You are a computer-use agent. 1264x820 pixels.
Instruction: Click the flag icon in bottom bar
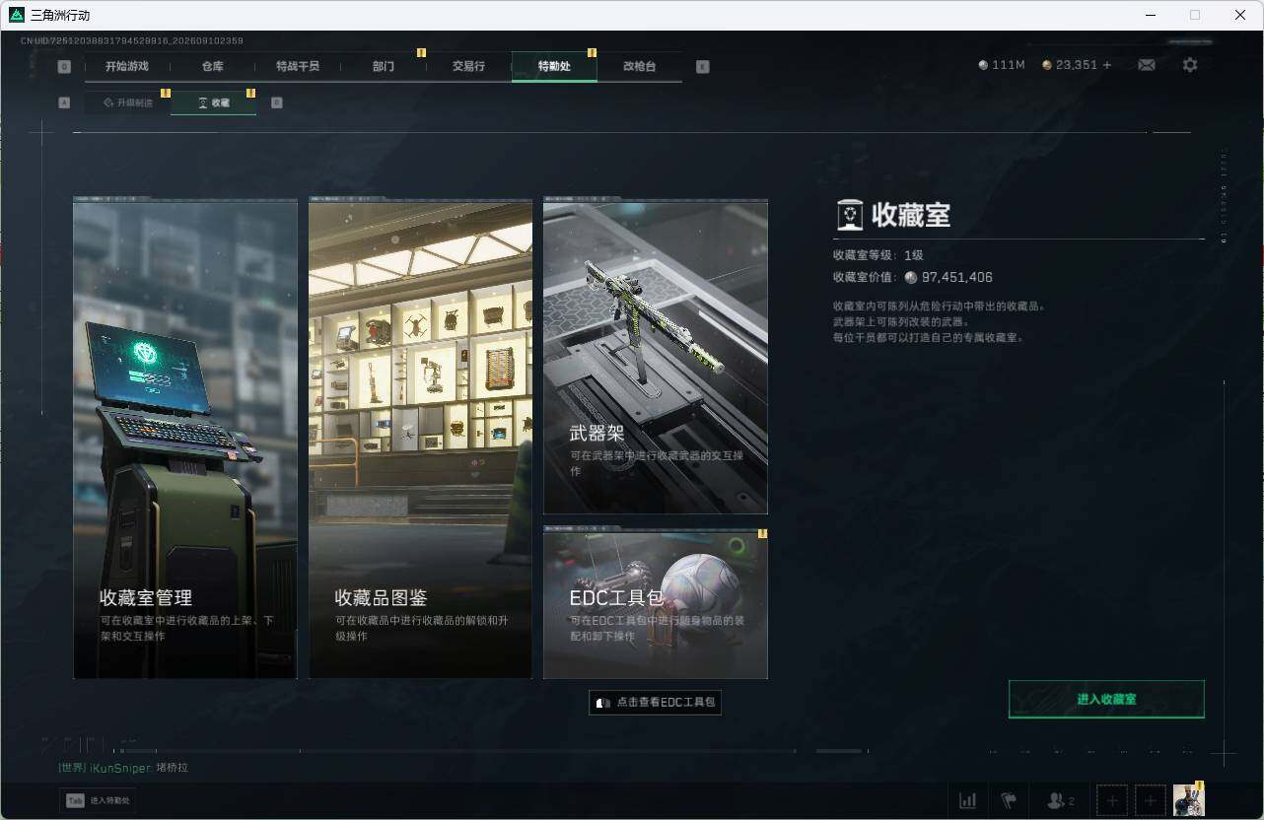(1009, 800)
